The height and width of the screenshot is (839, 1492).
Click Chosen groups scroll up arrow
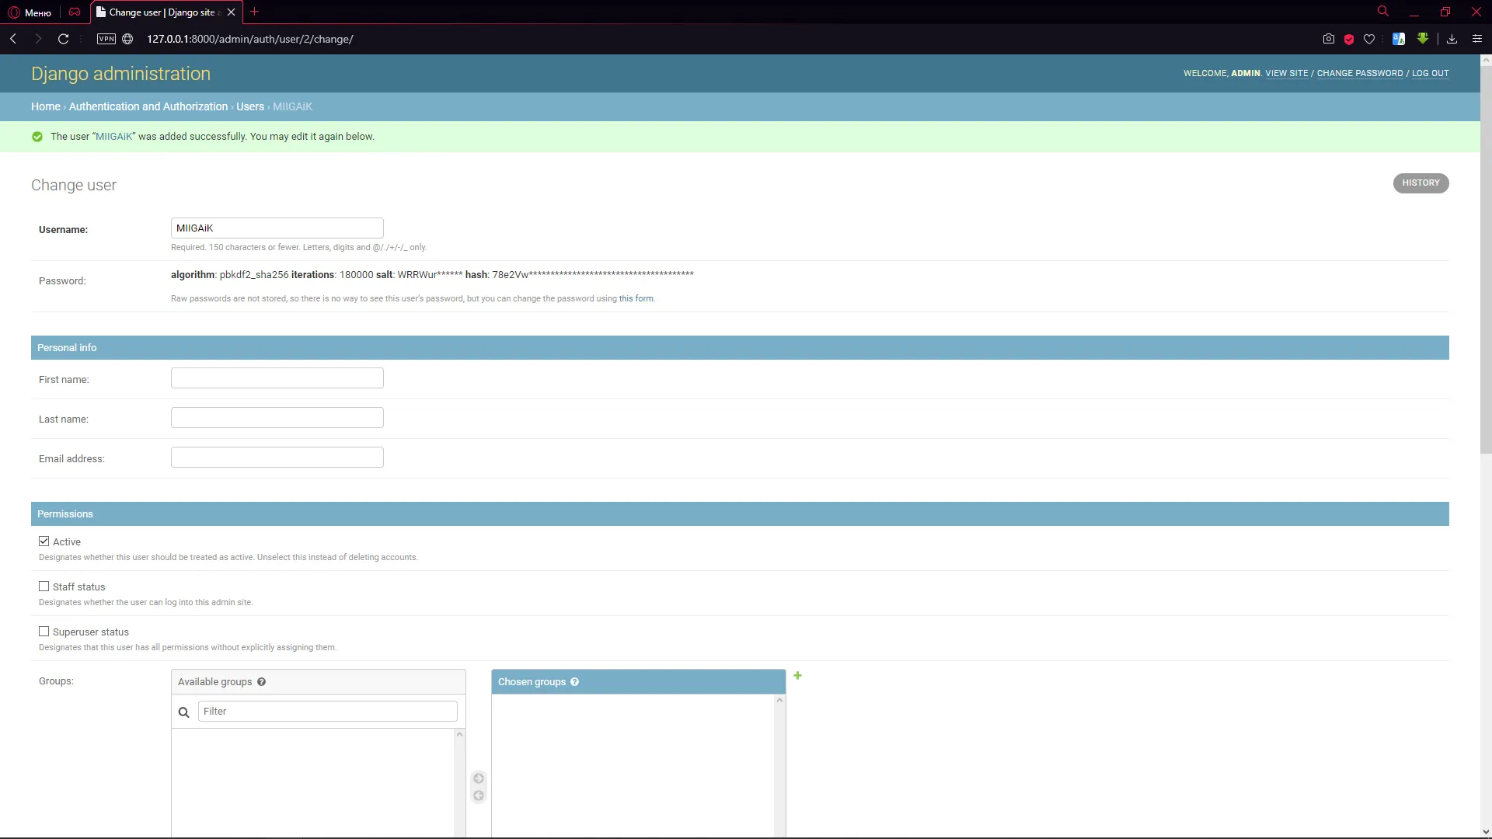click(x=779, y=701)
